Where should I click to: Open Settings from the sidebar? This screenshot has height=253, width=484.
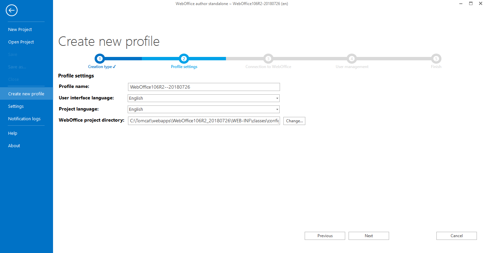point(16,106)
